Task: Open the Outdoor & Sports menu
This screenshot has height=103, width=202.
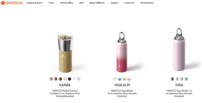Action: (x=34, y=3)
